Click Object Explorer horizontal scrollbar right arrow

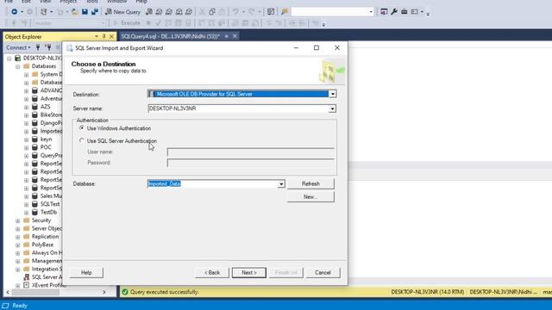coord(104,292)
